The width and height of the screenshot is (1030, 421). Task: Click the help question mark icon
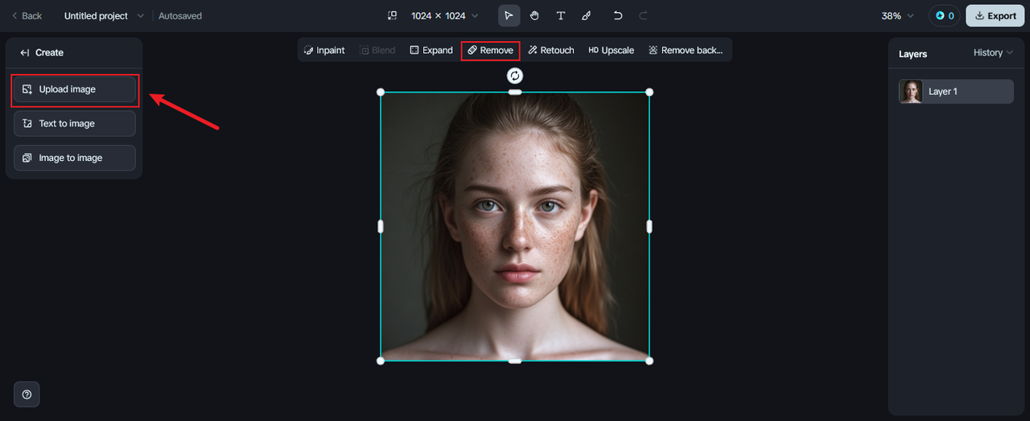pyautogui.click(x=27, y=394)
